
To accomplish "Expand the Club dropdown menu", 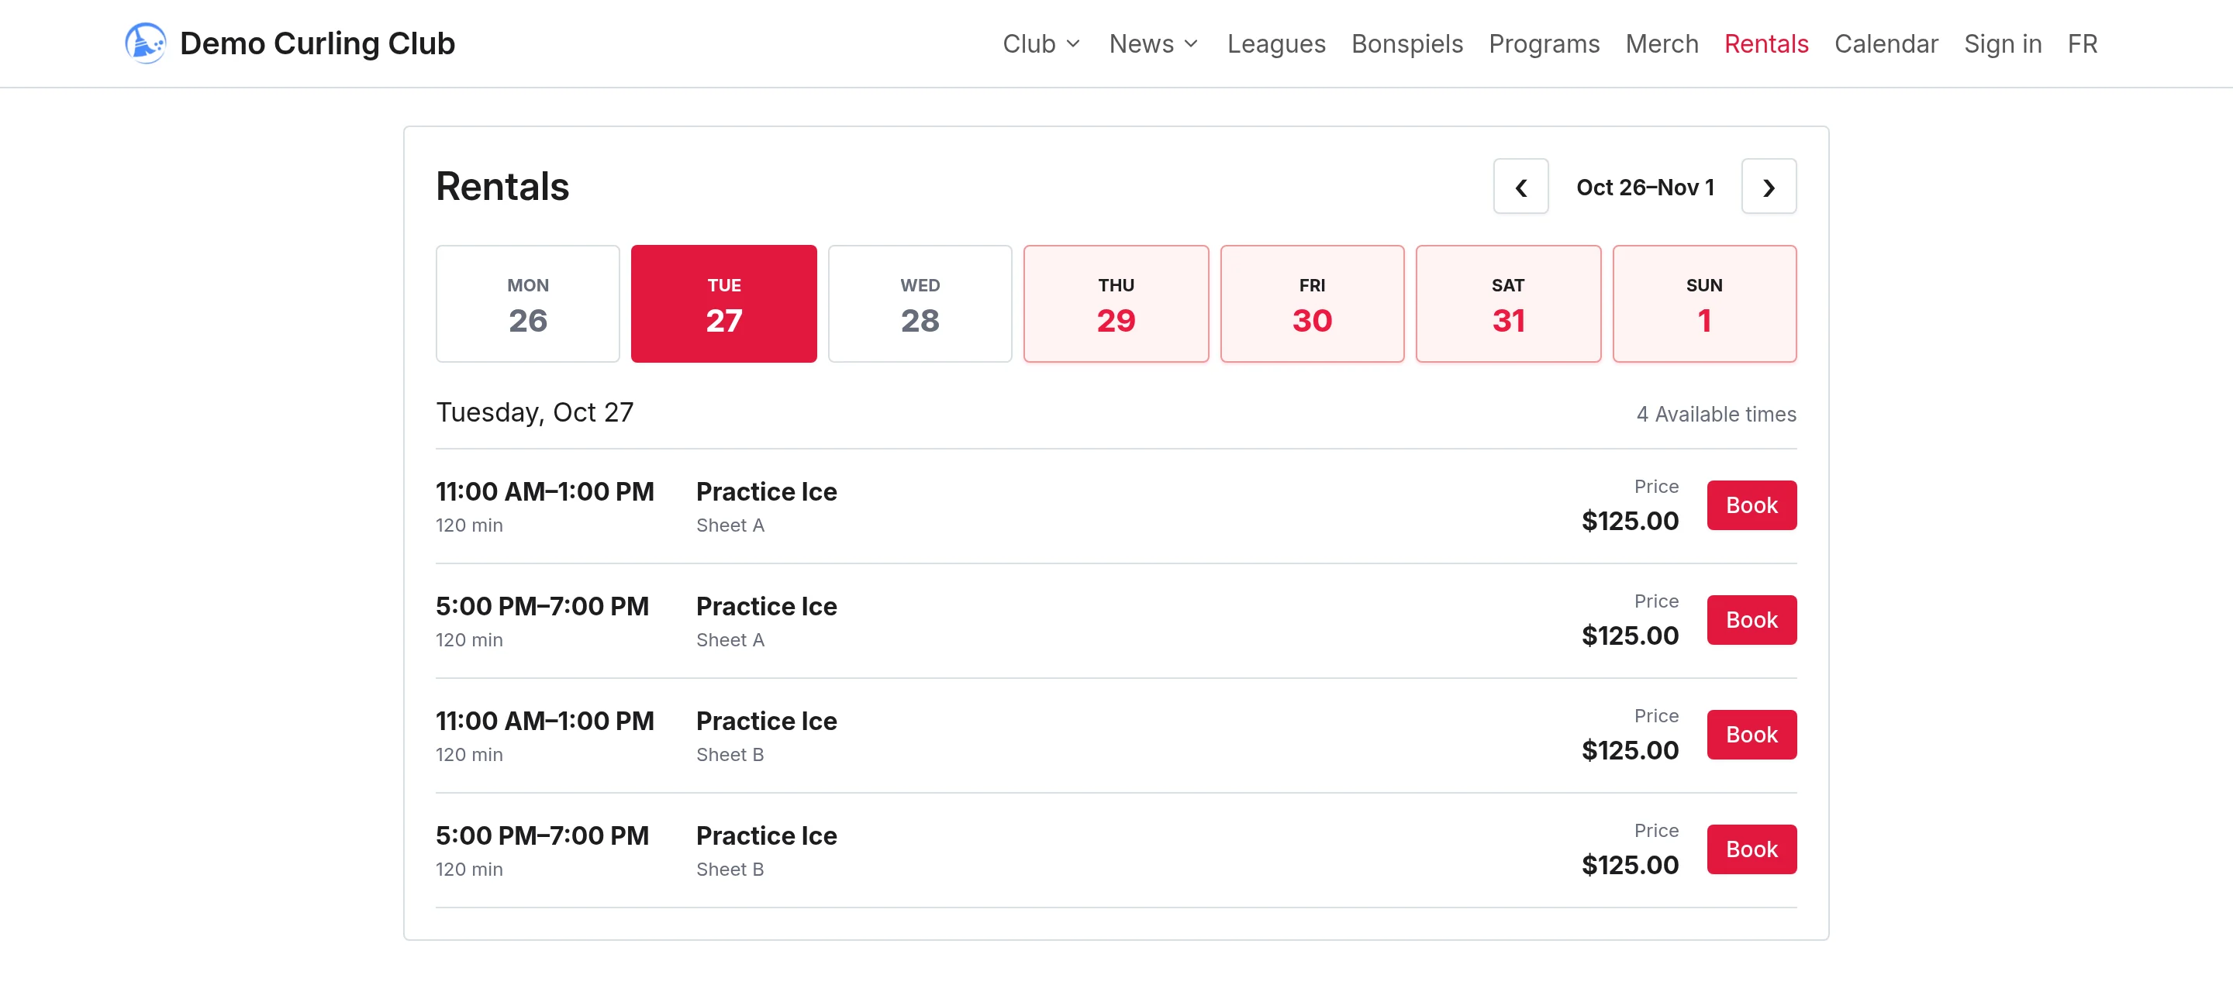I will (1042, 43).
